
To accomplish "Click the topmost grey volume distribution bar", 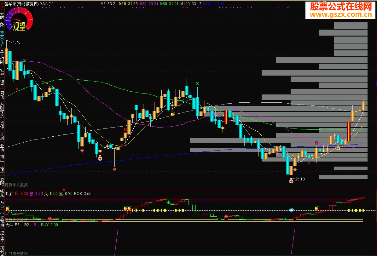I will (351, 26).
